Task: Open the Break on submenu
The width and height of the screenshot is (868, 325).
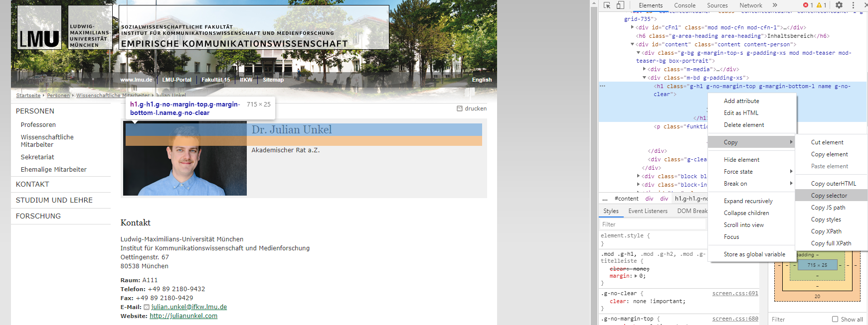Action: pyautogui.click(x=751, y=184)
